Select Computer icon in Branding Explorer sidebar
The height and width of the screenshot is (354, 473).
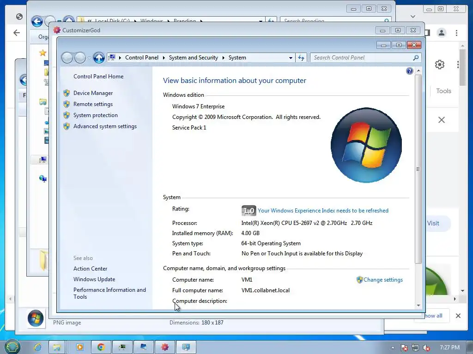[x=43, y=159]
